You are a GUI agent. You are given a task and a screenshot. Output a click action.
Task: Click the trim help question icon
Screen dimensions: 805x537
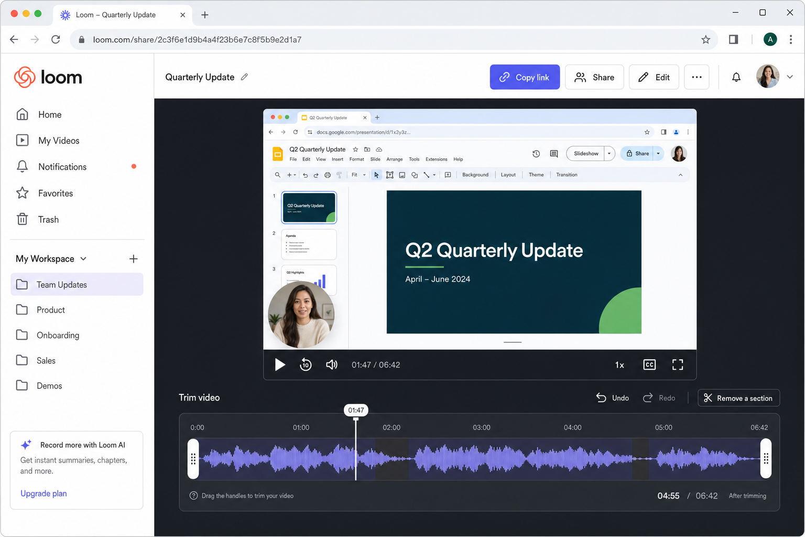coord(193,496)
